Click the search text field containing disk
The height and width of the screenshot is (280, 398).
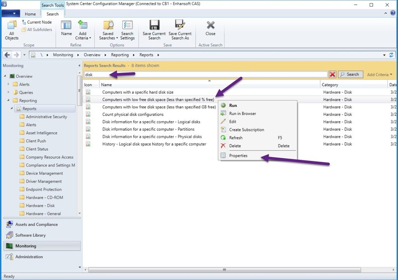(206, 74)
